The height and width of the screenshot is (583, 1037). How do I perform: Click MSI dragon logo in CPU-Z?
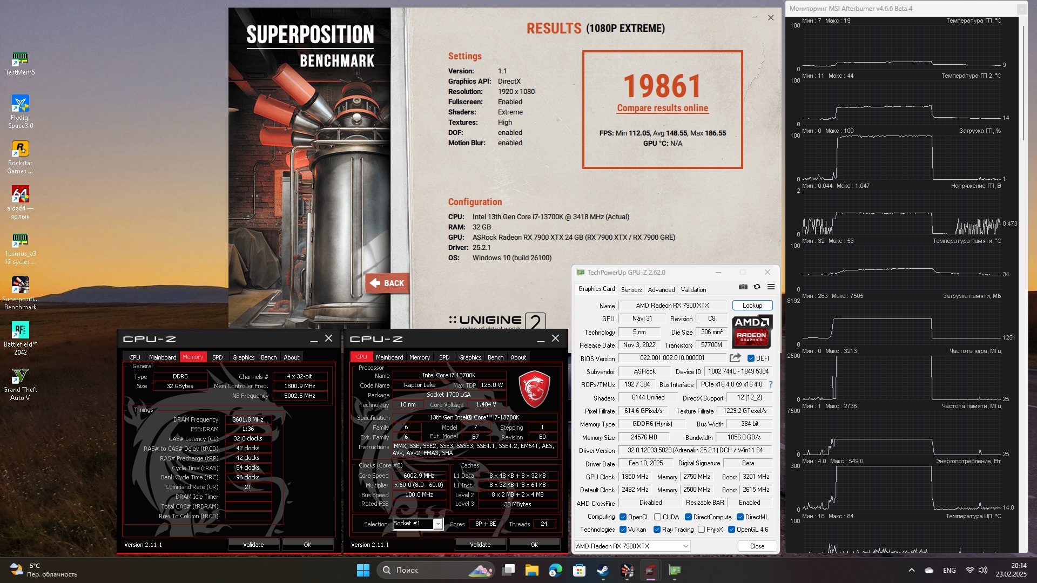pyautogui.click(x=534, y=389)
